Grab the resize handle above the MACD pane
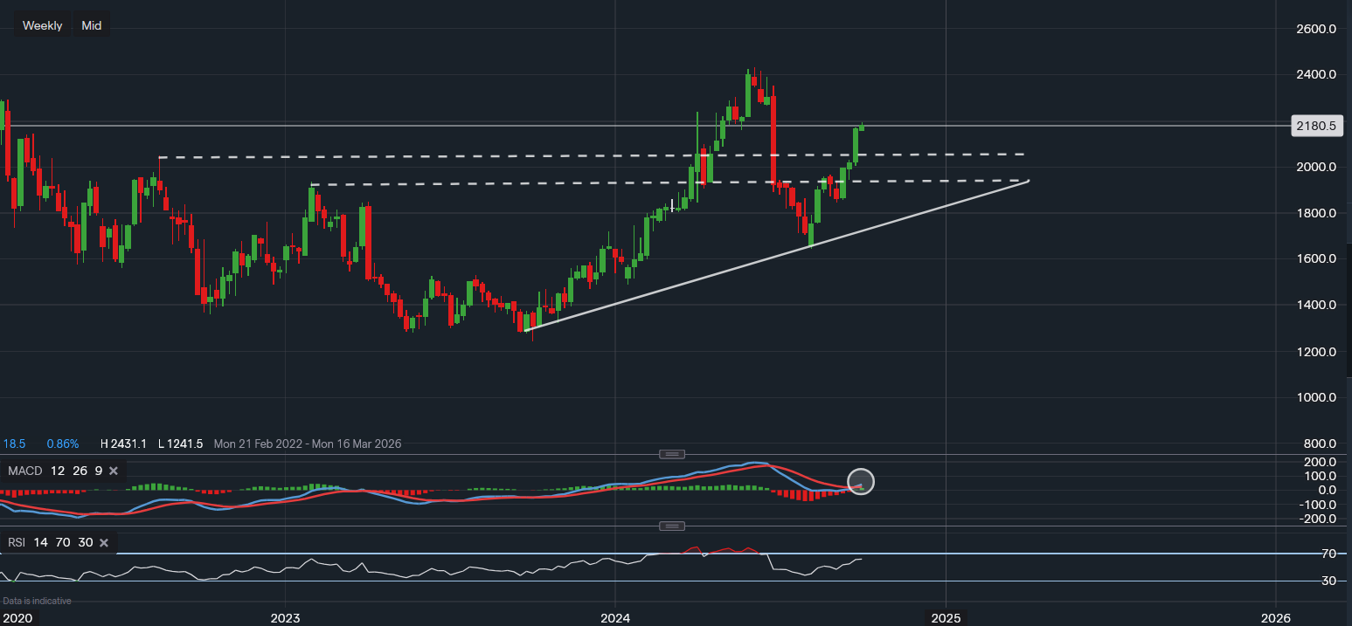The image size is (1352, 626). point(671,454)
